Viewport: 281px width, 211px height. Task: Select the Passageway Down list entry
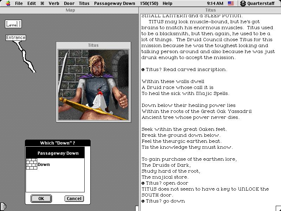pyautogui.click(x=55, y=153)
